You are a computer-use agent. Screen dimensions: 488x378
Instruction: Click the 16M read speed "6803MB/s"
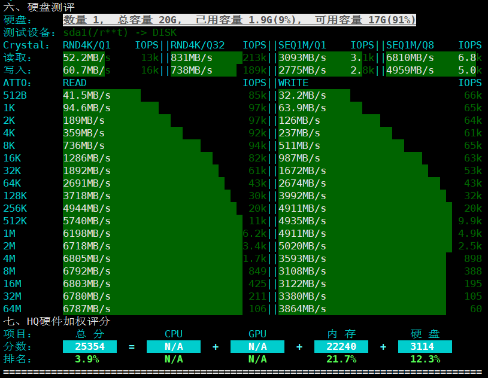tap(87, 284)
